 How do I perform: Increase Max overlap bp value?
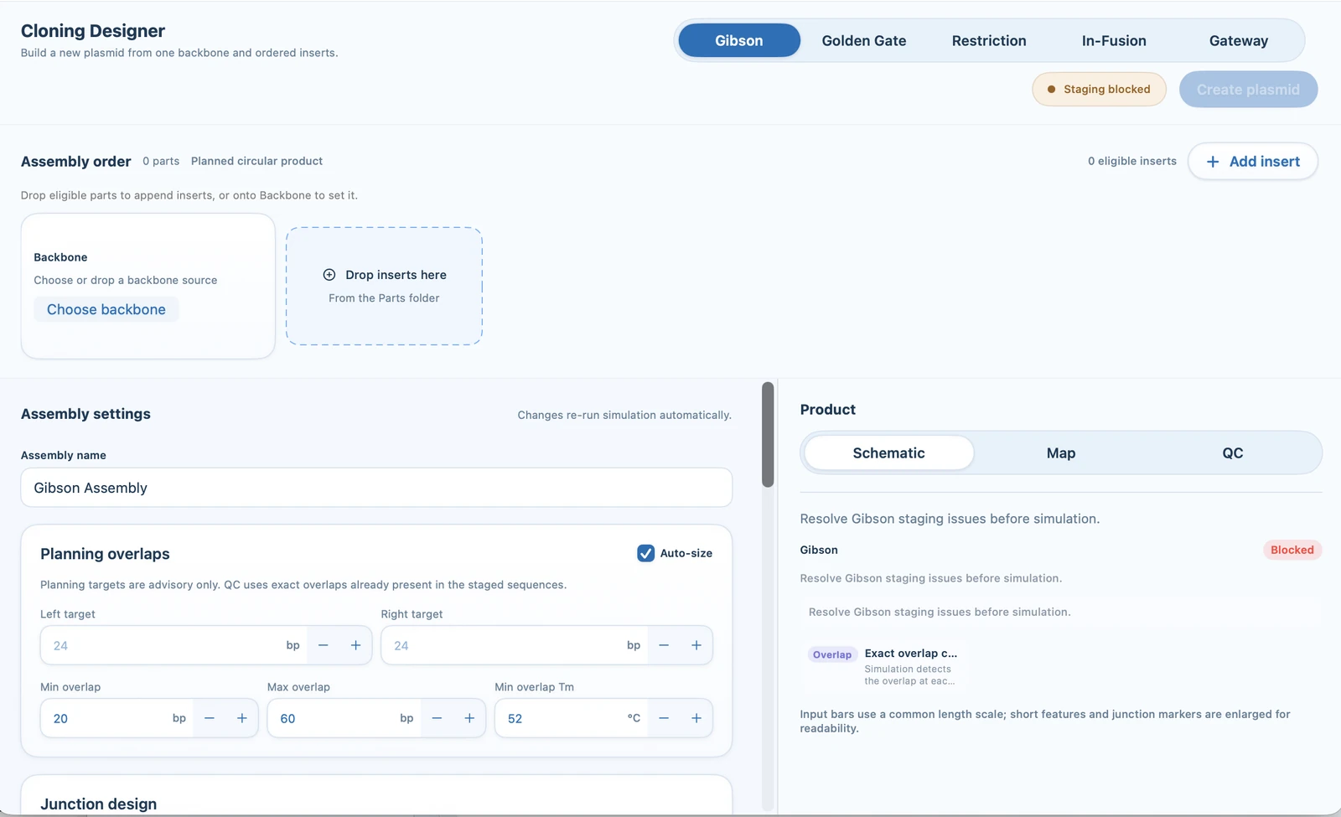(469, 718)
